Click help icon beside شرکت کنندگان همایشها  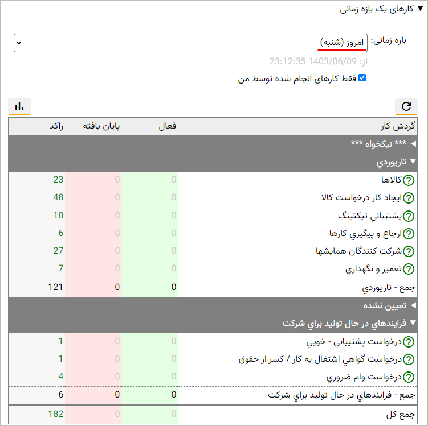[409, 251]
